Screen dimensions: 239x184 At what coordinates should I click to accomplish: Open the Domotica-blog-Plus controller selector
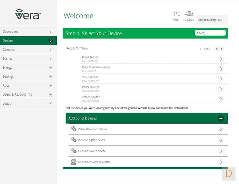212,20
